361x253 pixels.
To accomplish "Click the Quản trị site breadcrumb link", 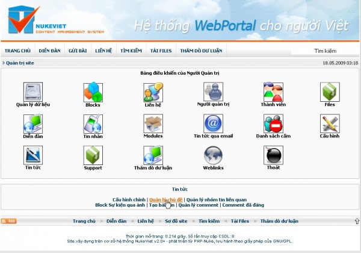I will [20, 63].
